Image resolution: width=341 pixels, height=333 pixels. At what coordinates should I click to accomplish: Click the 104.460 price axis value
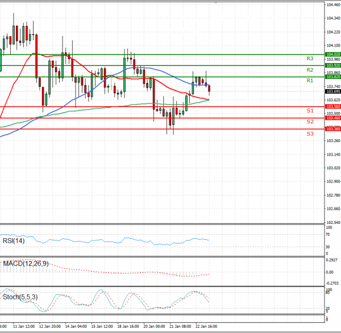point(334,5)
